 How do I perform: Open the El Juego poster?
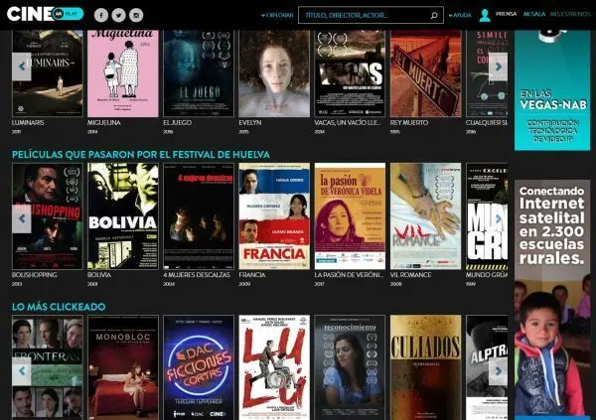(x=199, y=73)
